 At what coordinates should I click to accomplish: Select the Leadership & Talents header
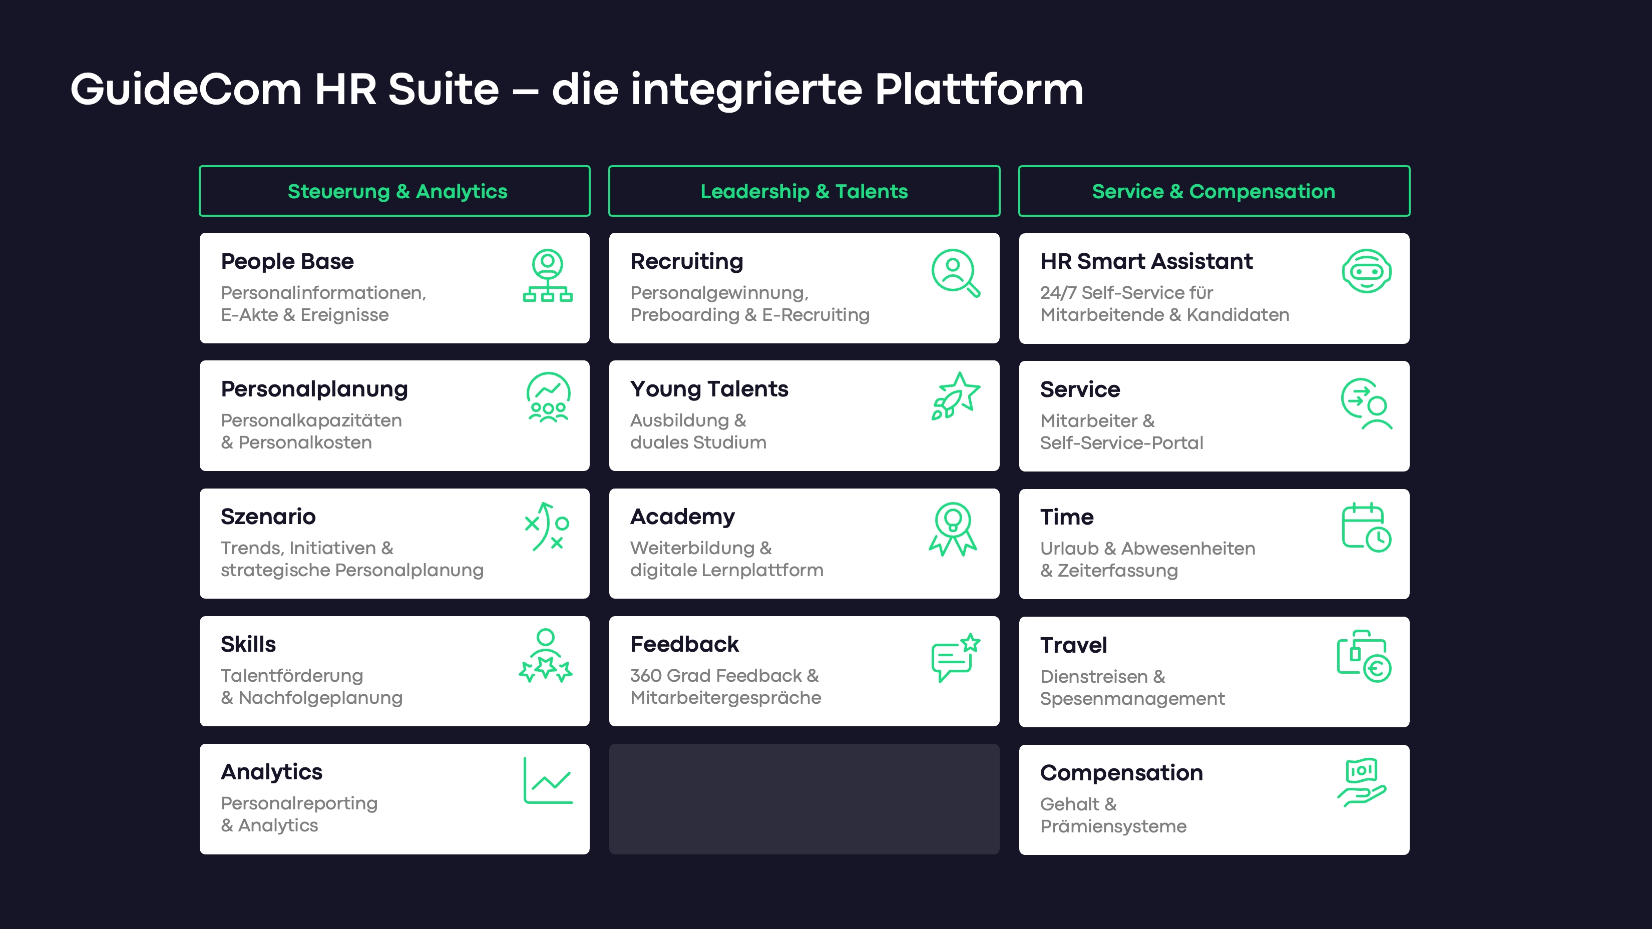[x=803, y=191]
